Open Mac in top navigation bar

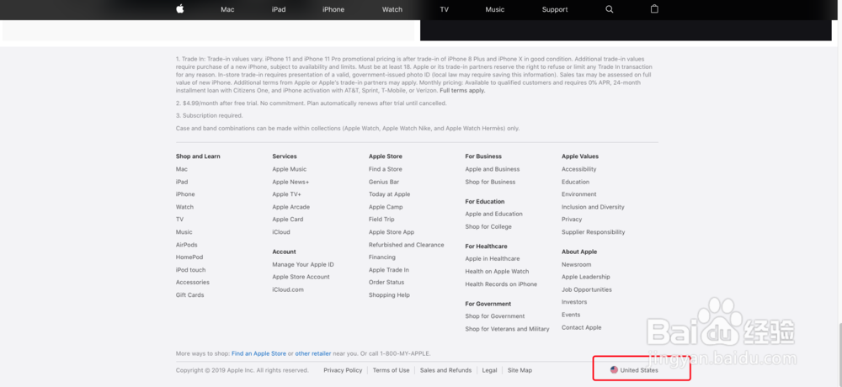pos(227,9)
